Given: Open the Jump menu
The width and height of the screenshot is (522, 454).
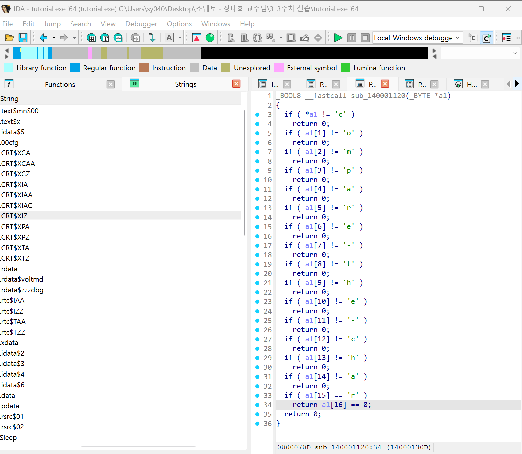Looking at the screenshot, I should [52, 24].
